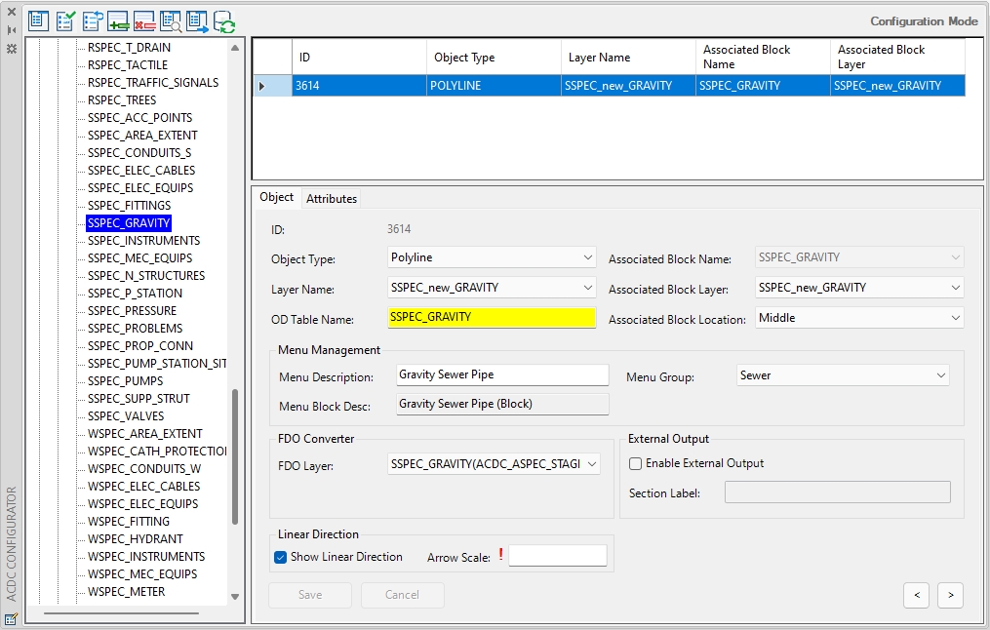The height and width of the screenshot is (630, 990).
Task: Click the list search magnifier icon
Action: click(x=171, y=20)
